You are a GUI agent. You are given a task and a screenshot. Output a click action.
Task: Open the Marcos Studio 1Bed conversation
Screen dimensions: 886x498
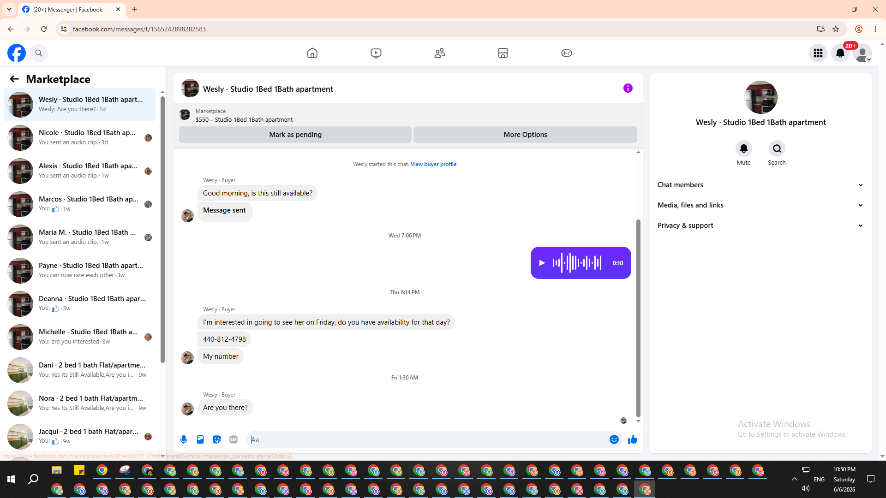[79, 204]
